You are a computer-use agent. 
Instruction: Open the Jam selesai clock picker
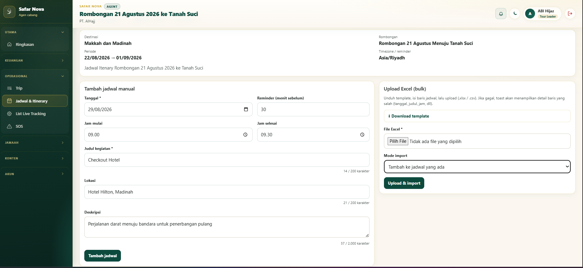click(362, 135)
